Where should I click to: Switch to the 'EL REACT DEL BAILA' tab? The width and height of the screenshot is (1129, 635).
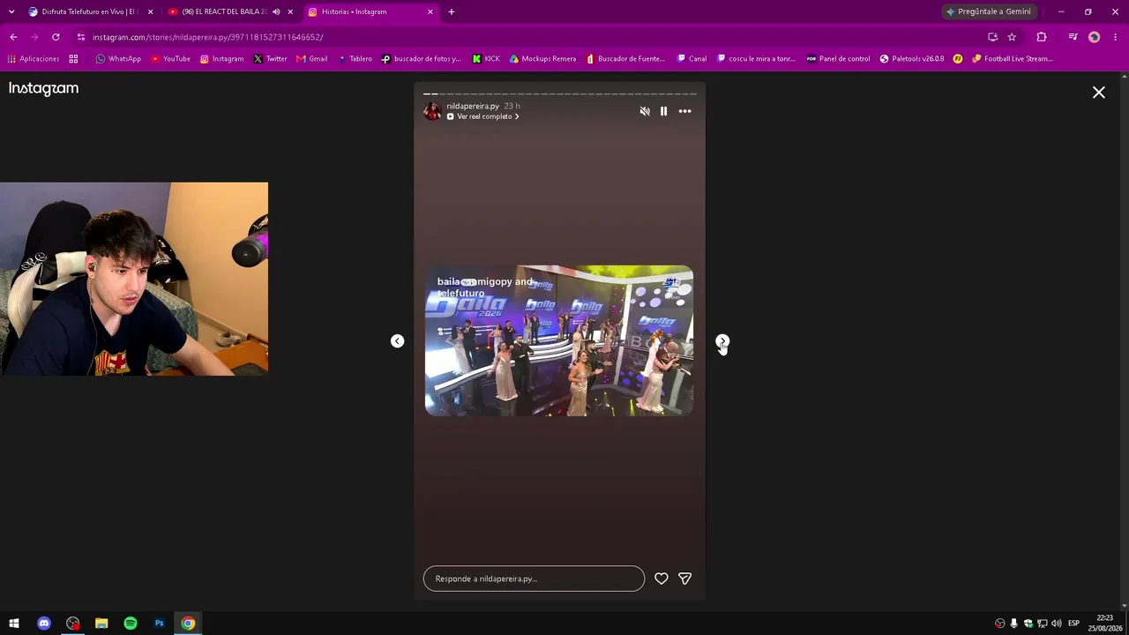point(224,11)
